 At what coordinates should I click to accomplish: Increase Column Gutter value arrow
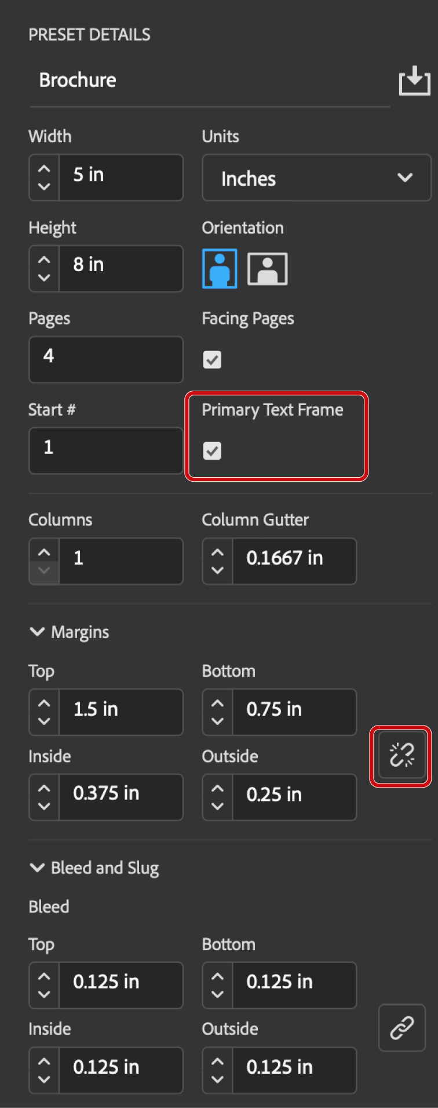217,553
